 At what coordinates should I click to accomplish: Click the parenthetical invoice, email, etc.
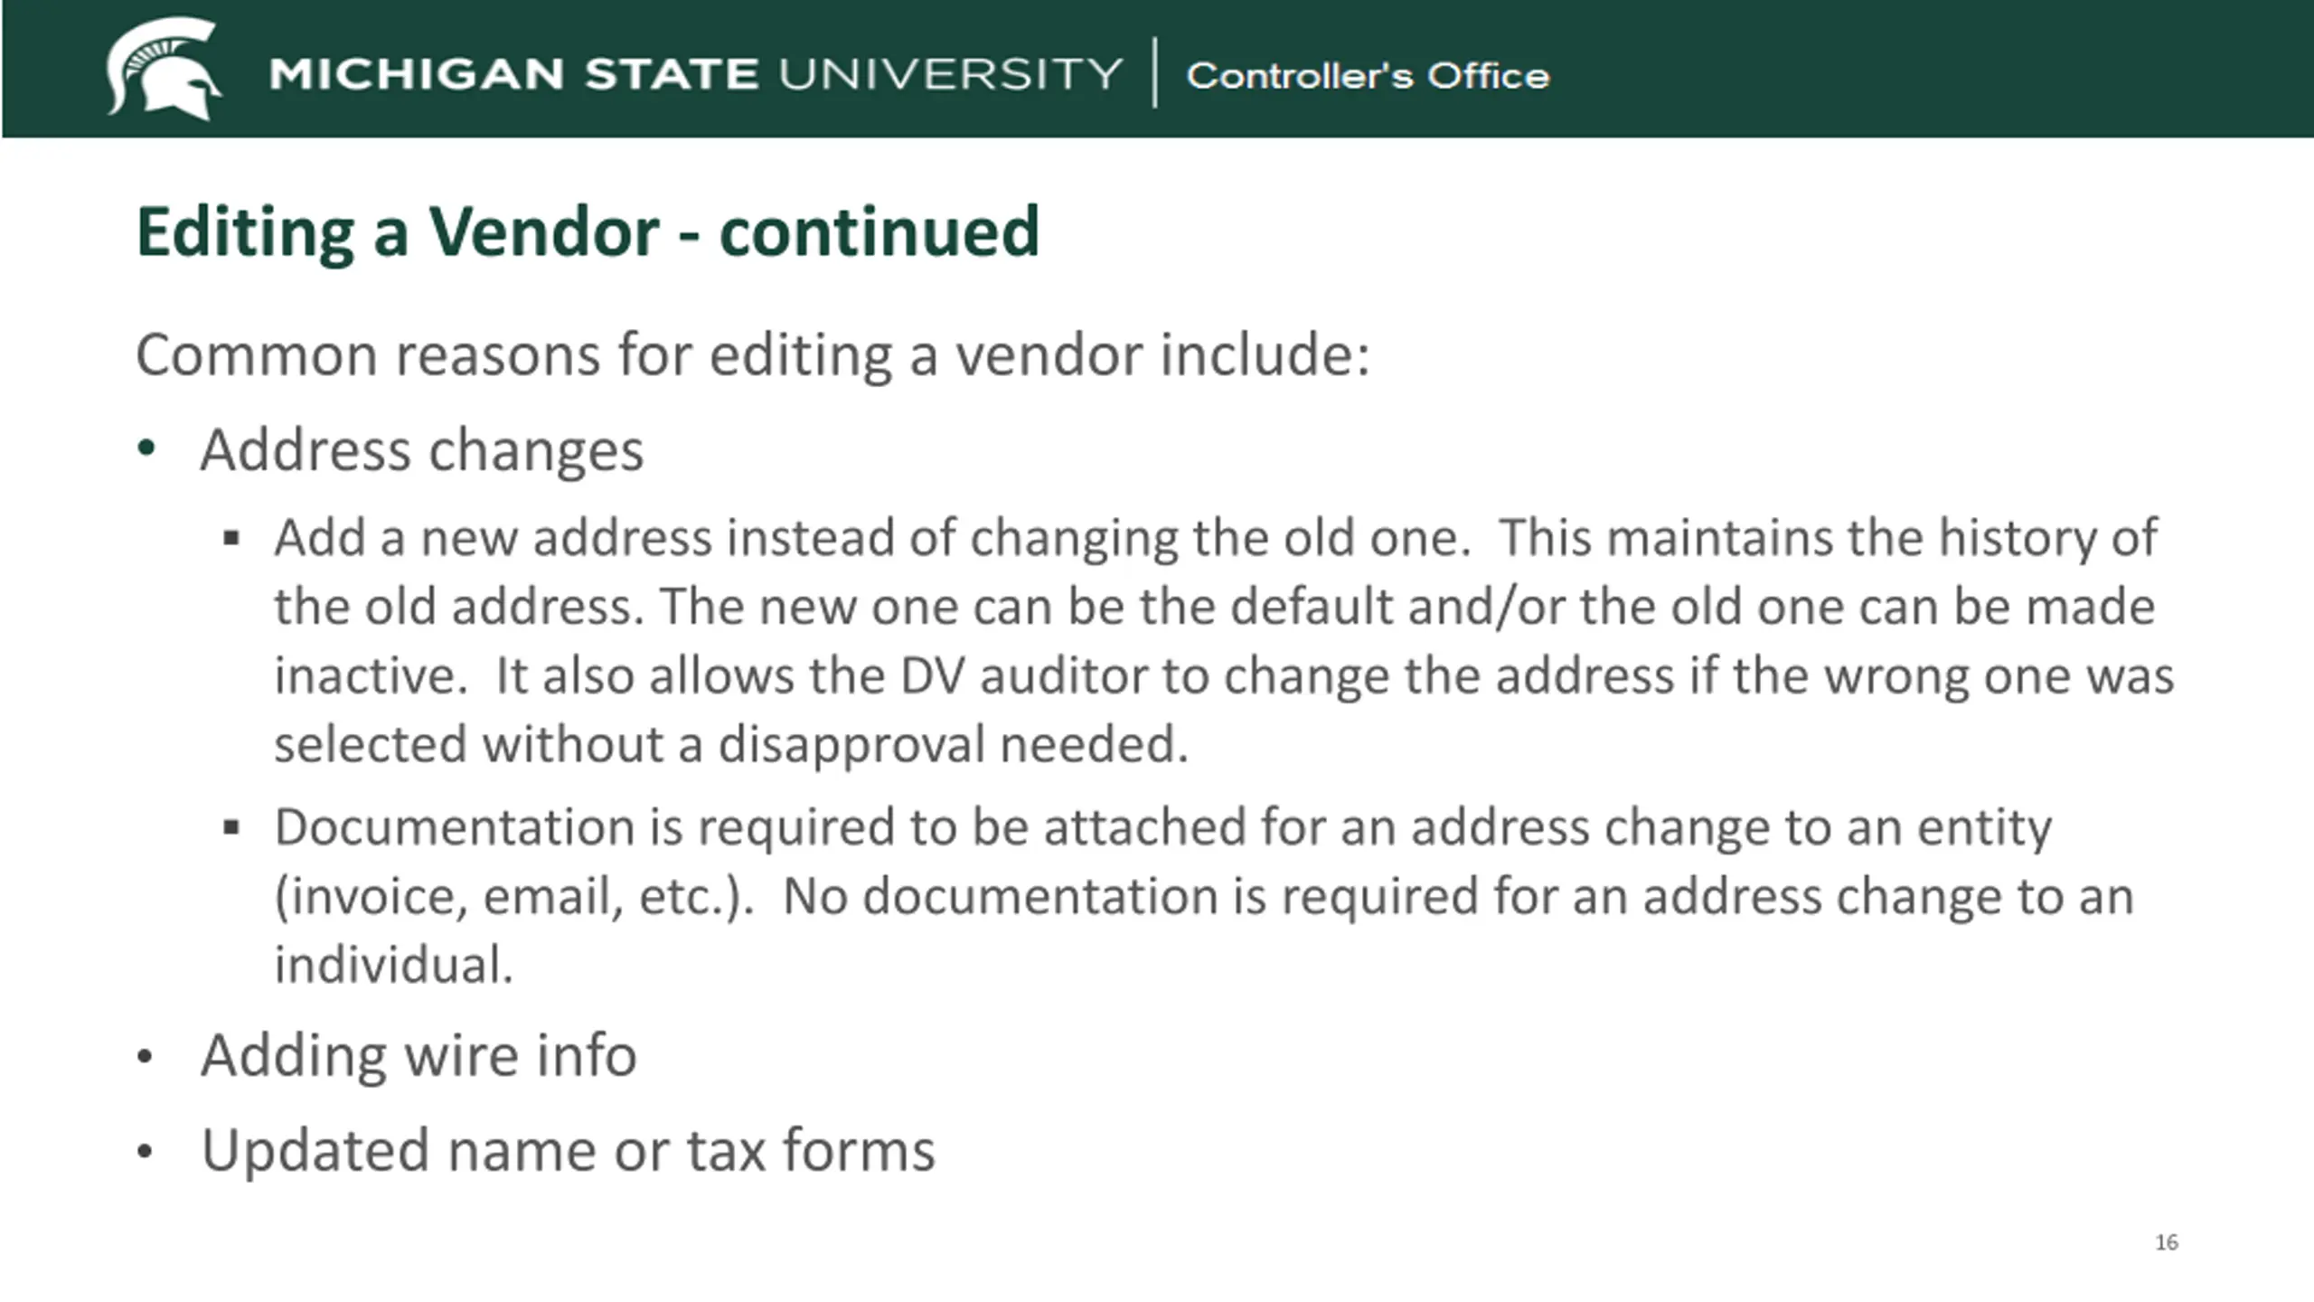(x=513, y=897)
